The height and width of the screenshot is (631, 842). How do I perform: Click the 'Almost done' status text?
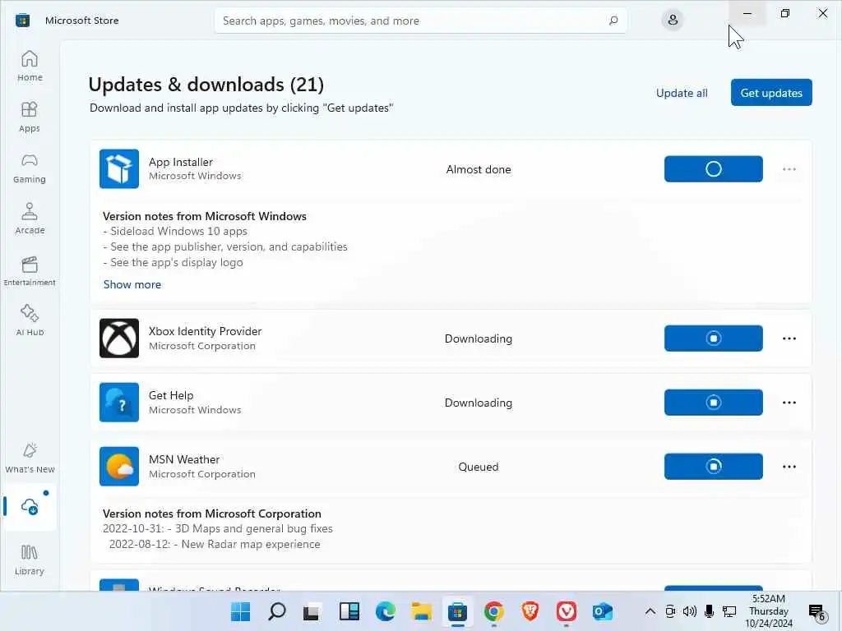pyautogui.click(x=478, y=169)
